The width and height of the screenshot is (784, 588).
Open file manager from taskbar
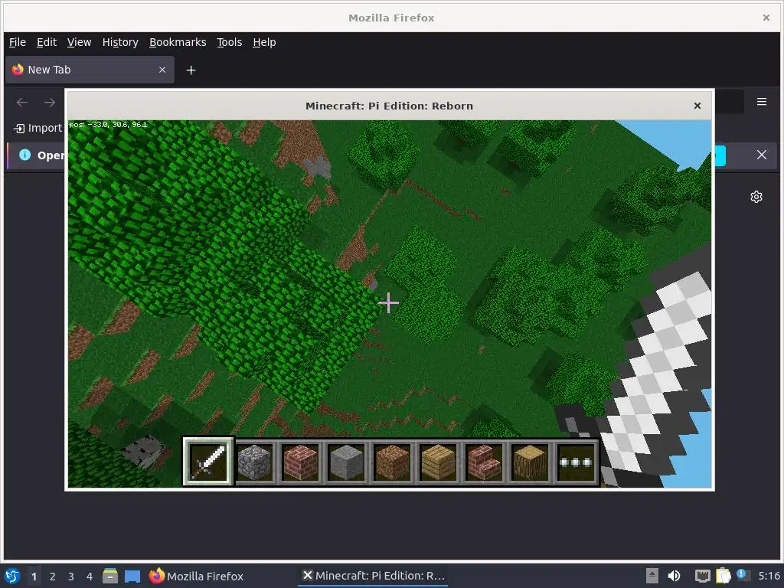[110, 576]
